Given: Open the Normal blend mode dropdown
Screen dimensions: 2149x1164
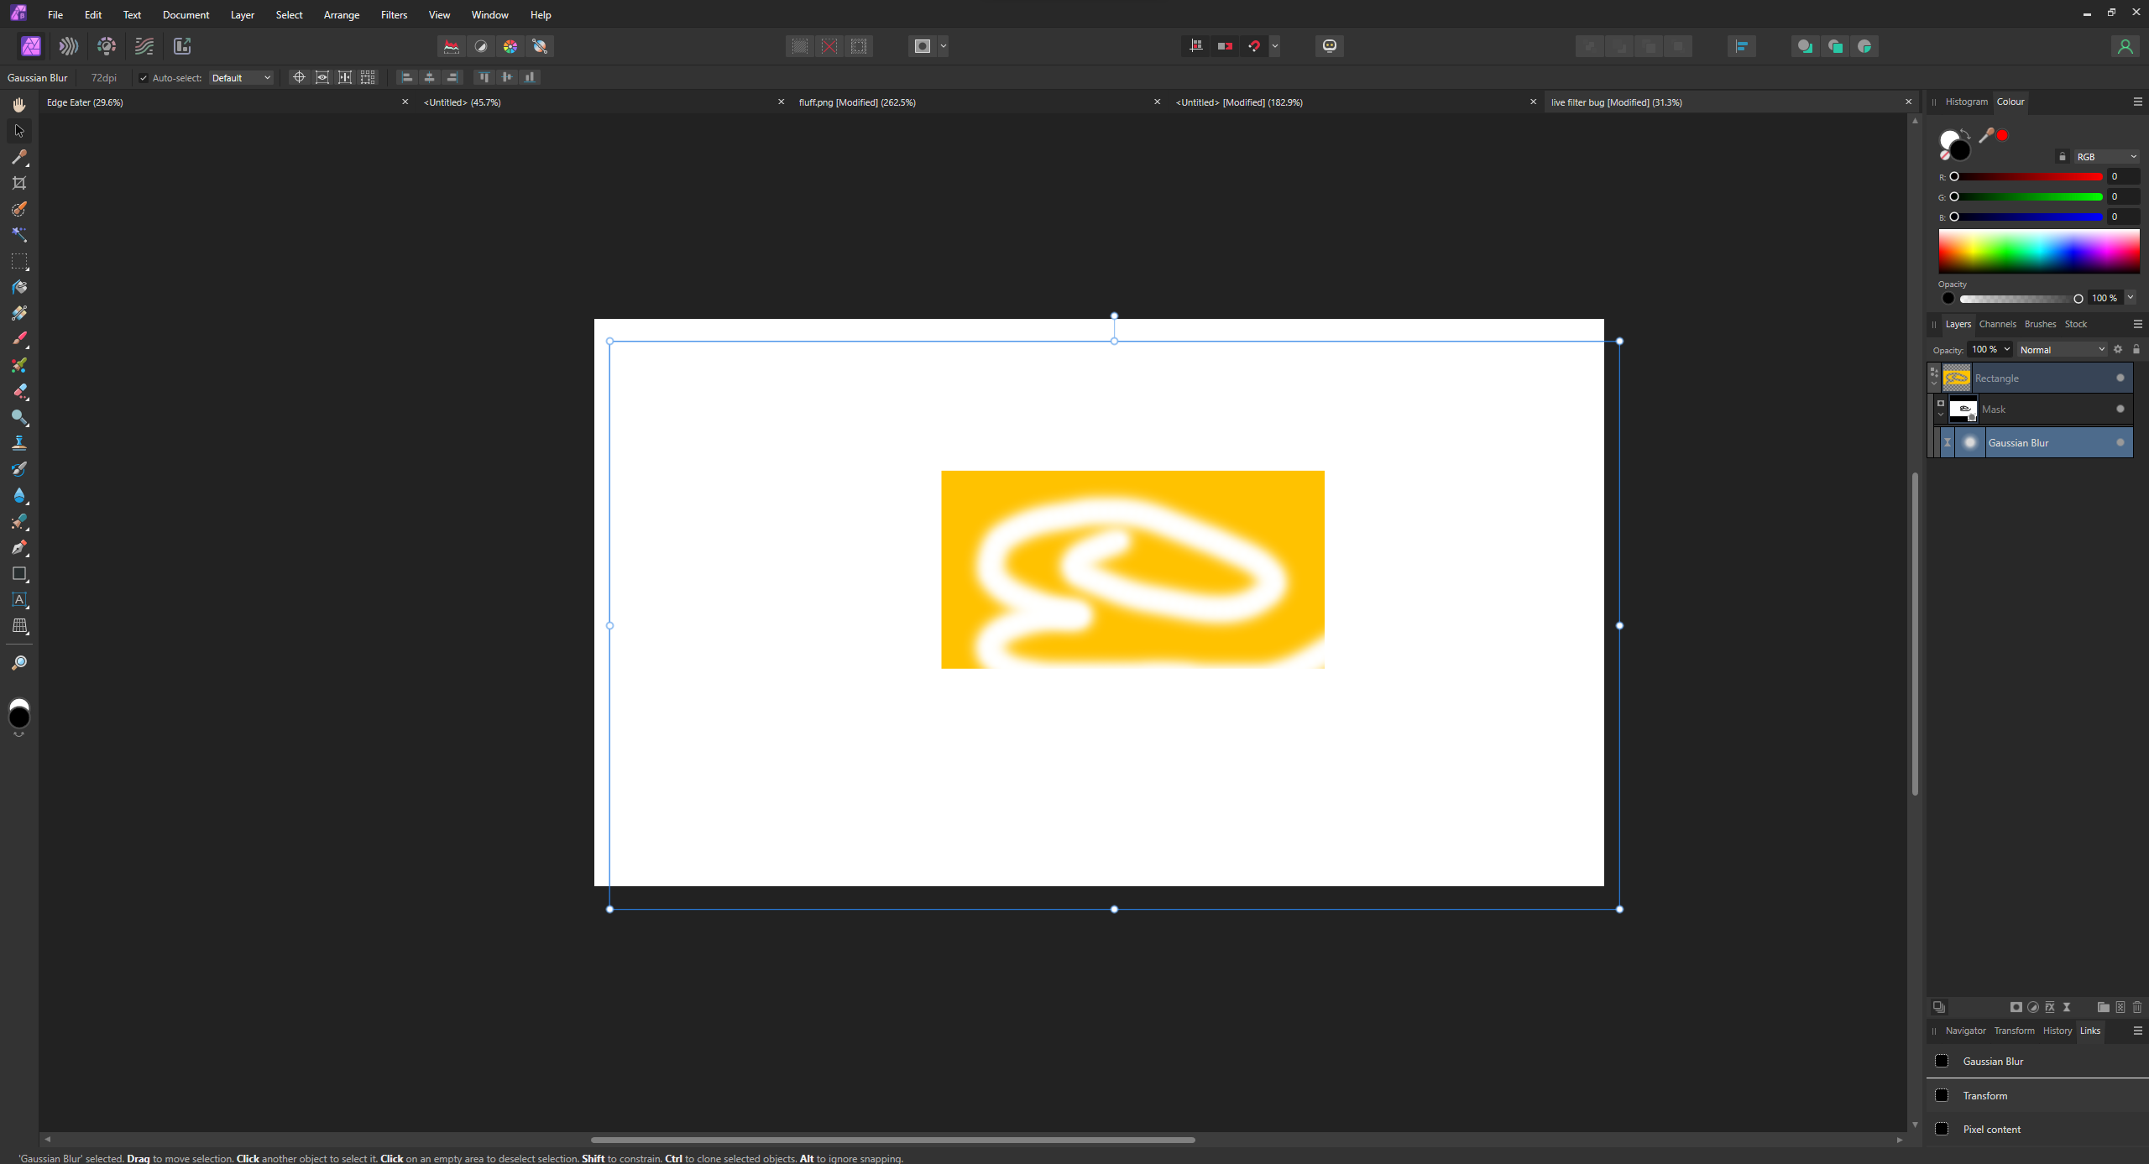Looking at the screenshot, I should click(x=2062, y=349).
